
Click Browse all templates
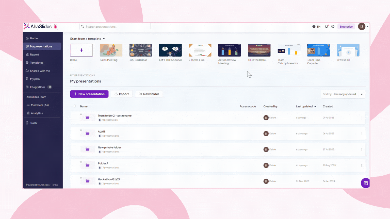click(x=348, y=50)
